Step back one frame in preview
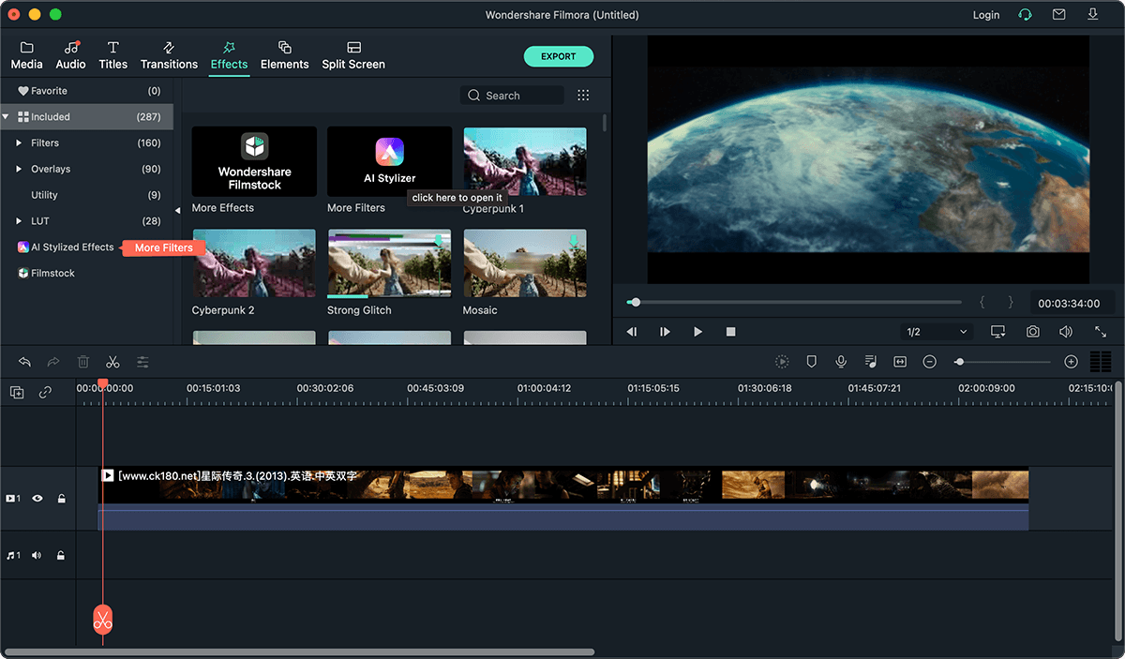Screen dimensions: 1125x659 tap(632, 332)
